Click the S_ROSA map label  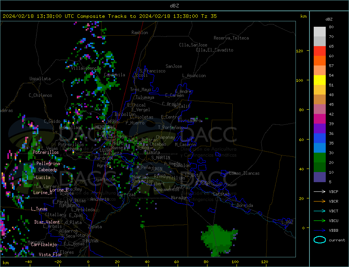coord(202,183)
